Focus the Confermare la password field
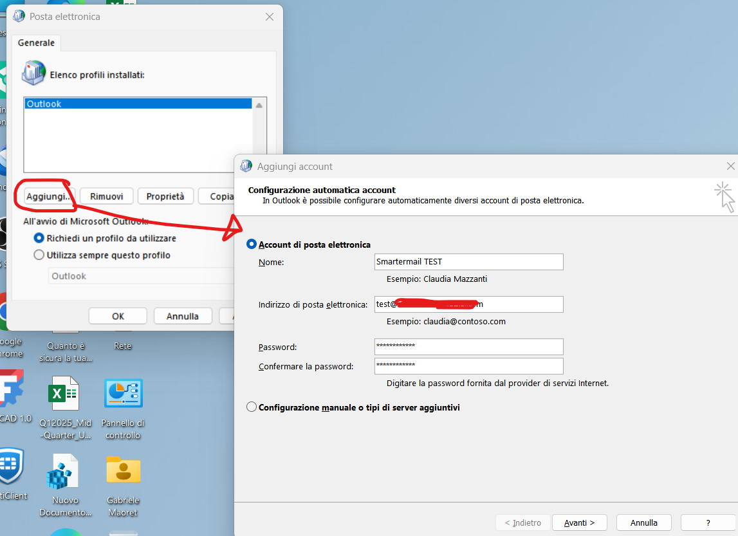This screenshot has width=738, height=536. pos(469,366)
